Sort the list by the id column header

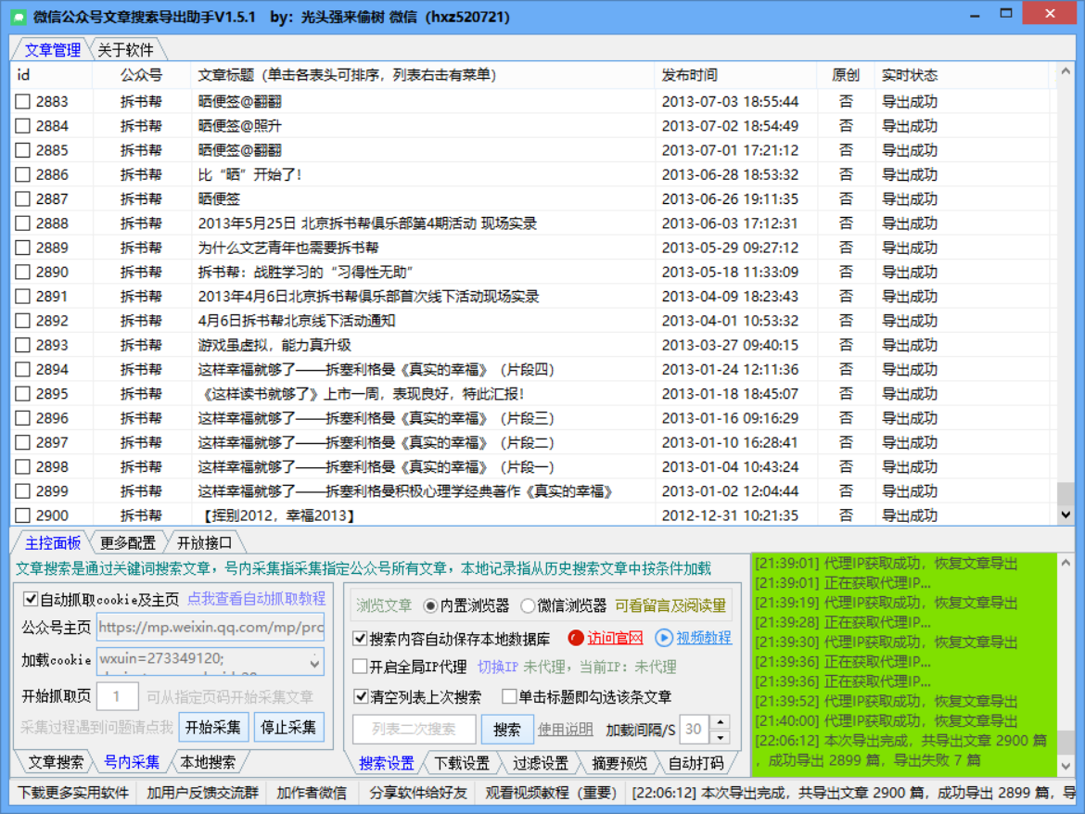pos(50,75)
